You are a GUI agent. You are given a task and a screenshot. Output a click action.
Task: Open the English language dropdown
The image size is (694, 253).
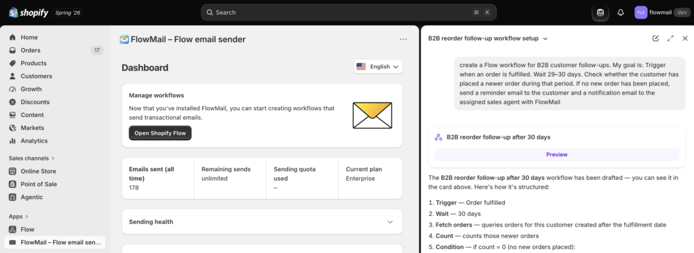pos(378,67)
